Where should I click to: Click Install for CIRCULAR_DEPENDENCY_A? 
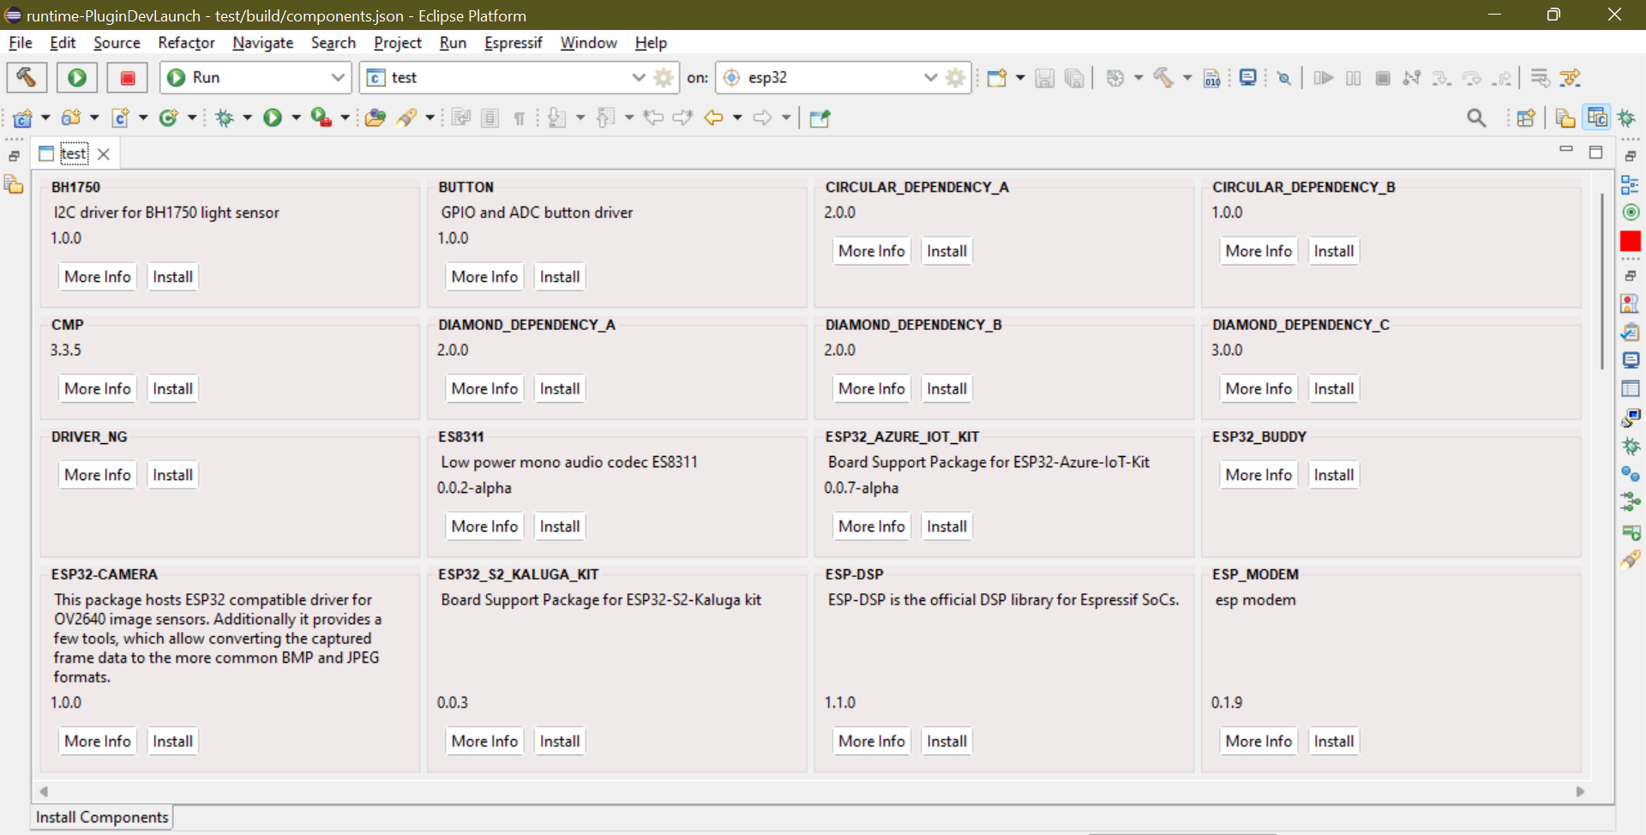(946, 251)
